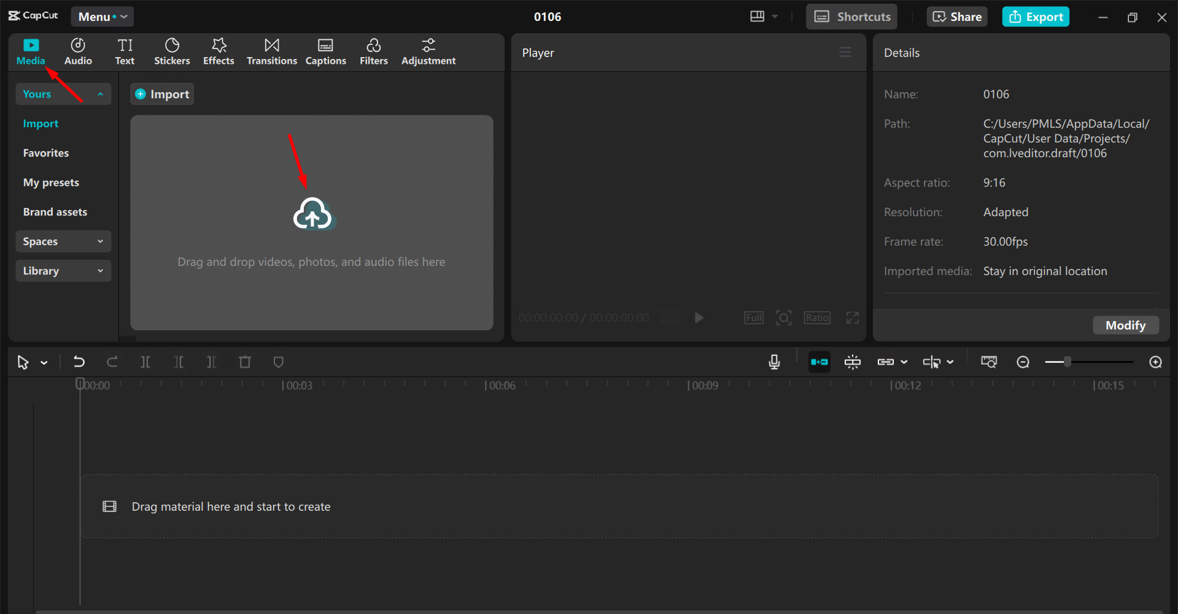Click the Modify button
The width and height of the screenshot is (1178, 614).
coord(1126,325)
